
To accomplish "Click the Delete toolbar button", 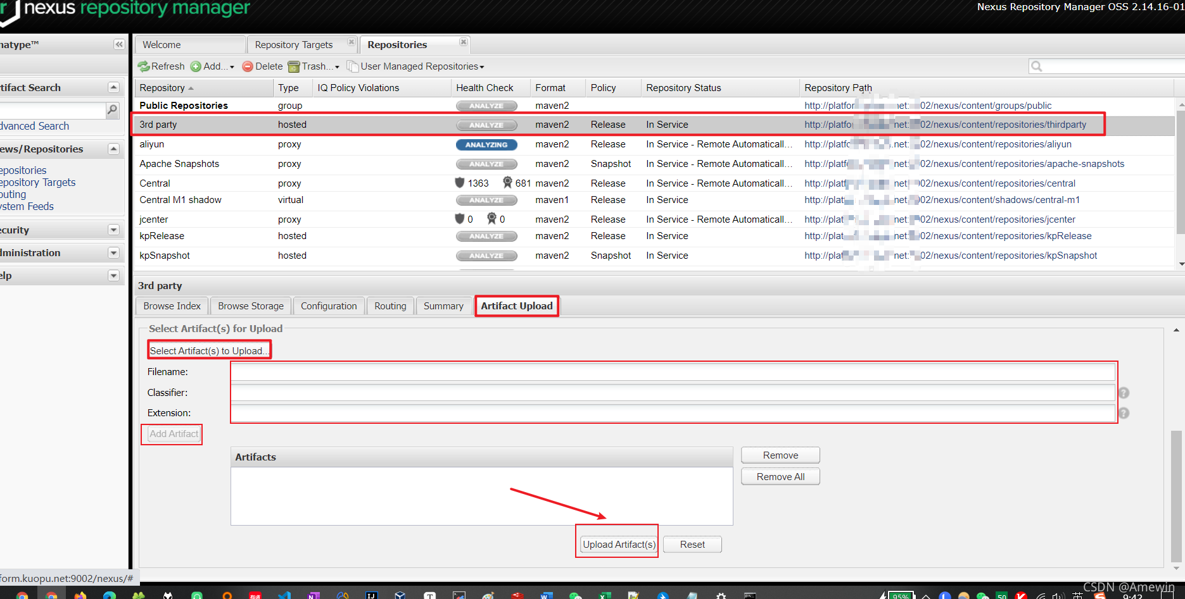I will [263, 66].
